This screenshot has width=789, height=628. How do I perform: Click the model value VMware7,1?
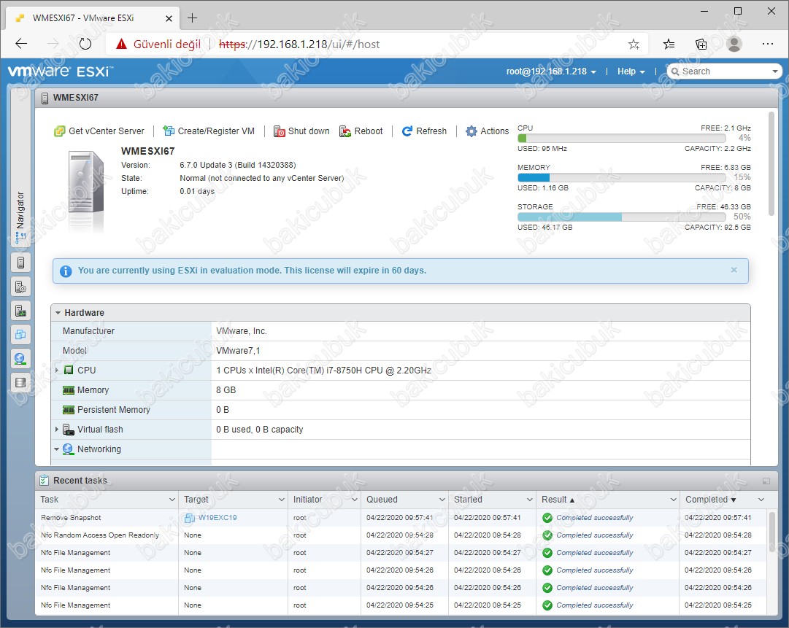tap(238, 350)
